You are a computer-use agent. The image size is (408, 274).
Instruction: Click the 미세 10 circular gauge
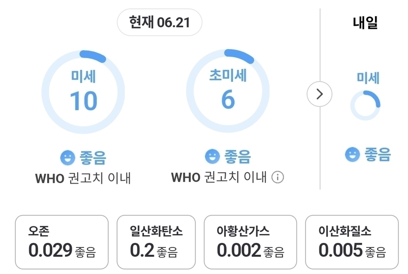click(83, 92)
